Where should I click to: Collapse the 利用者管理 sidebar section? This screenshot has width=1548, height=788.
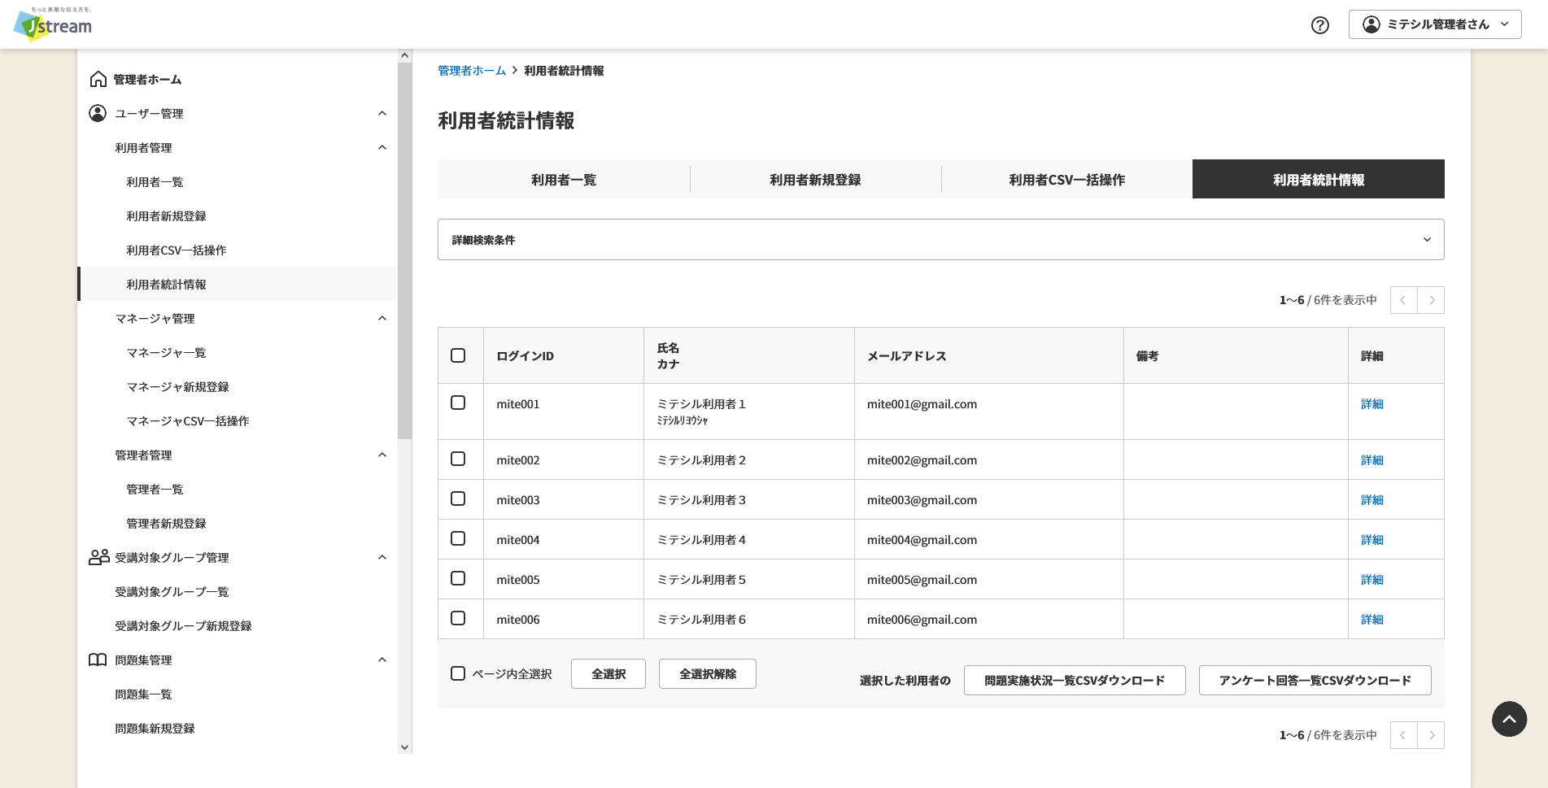point(382,147)
